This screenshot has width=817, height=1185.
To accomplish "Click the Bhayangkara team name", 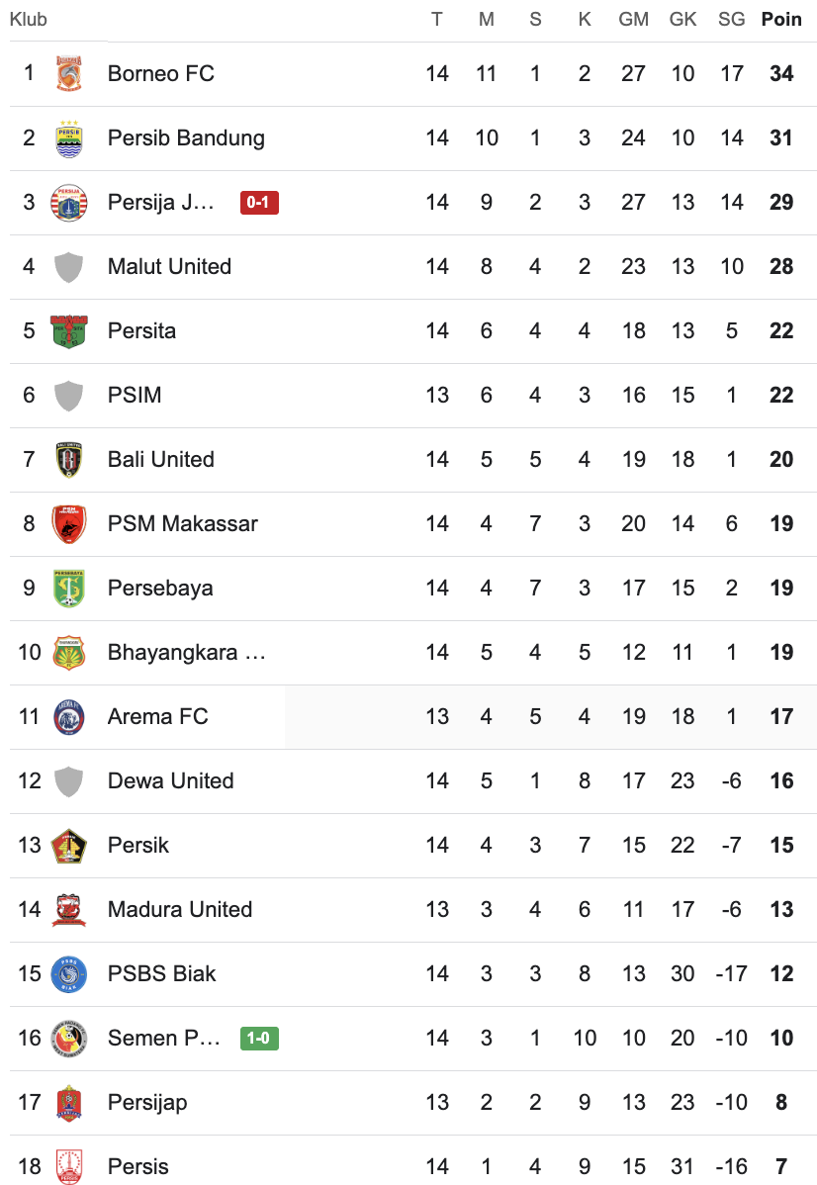I will 186,653.
